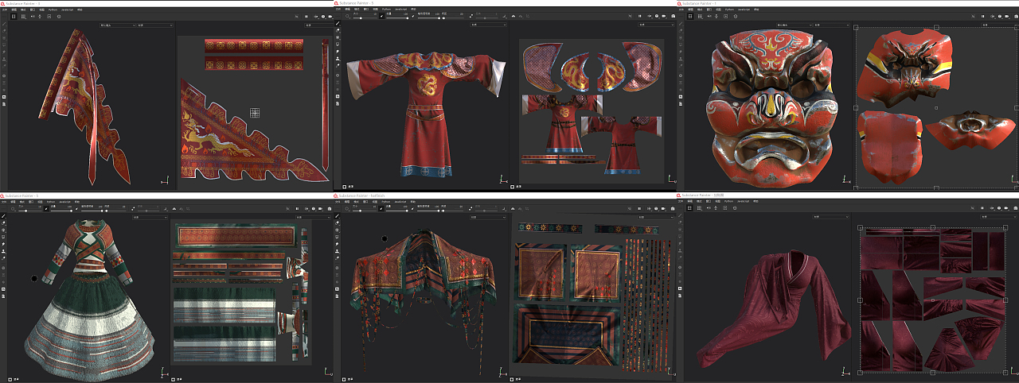Open the 2D view channel dropdown in the robe window
This screenshot has height=383, width=1019.
tap(656, 25)
